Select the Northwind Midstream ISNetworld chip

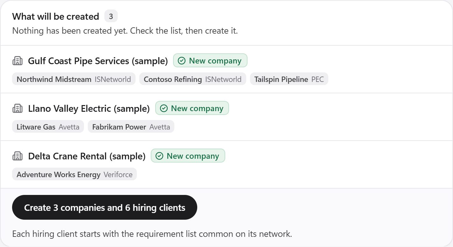tap(74, 79)
